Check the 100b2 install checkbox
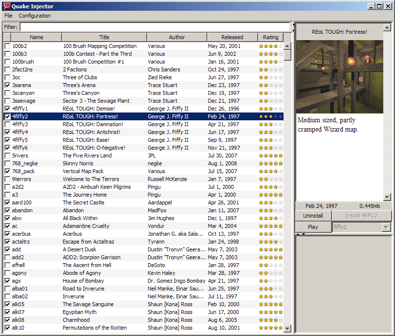This screenshot has width=395, height=336. 7,46
